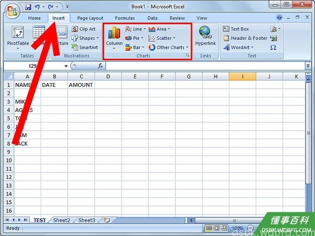Insert a Symbol (omega icon)
315x236 pixels.
pyautogui.click(x=273, y=48)
